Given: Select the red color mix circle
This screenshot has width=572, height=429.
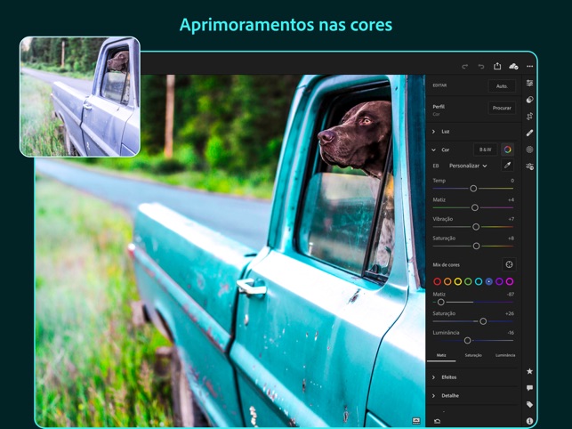Looking at the screenshot, I should point(437,281).
